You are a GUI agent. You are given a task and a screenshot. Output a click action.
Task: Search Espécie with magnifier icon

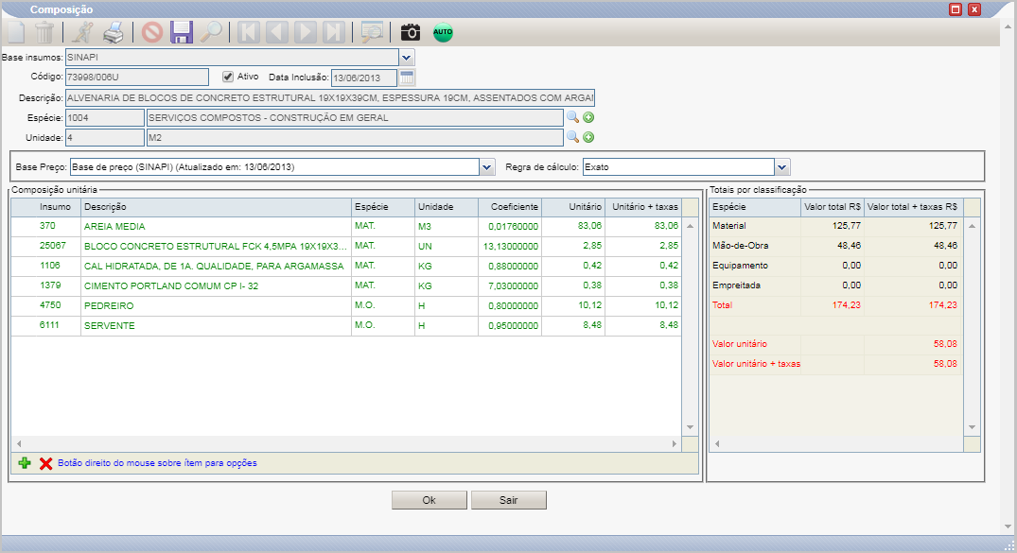pyautogui.click(x=572, y=117)
